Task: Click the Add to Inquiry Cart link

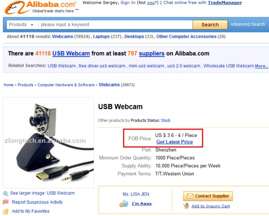Action: 211,206
